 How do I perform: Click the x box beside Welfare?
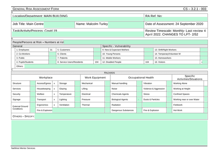[x=55, y=94]
